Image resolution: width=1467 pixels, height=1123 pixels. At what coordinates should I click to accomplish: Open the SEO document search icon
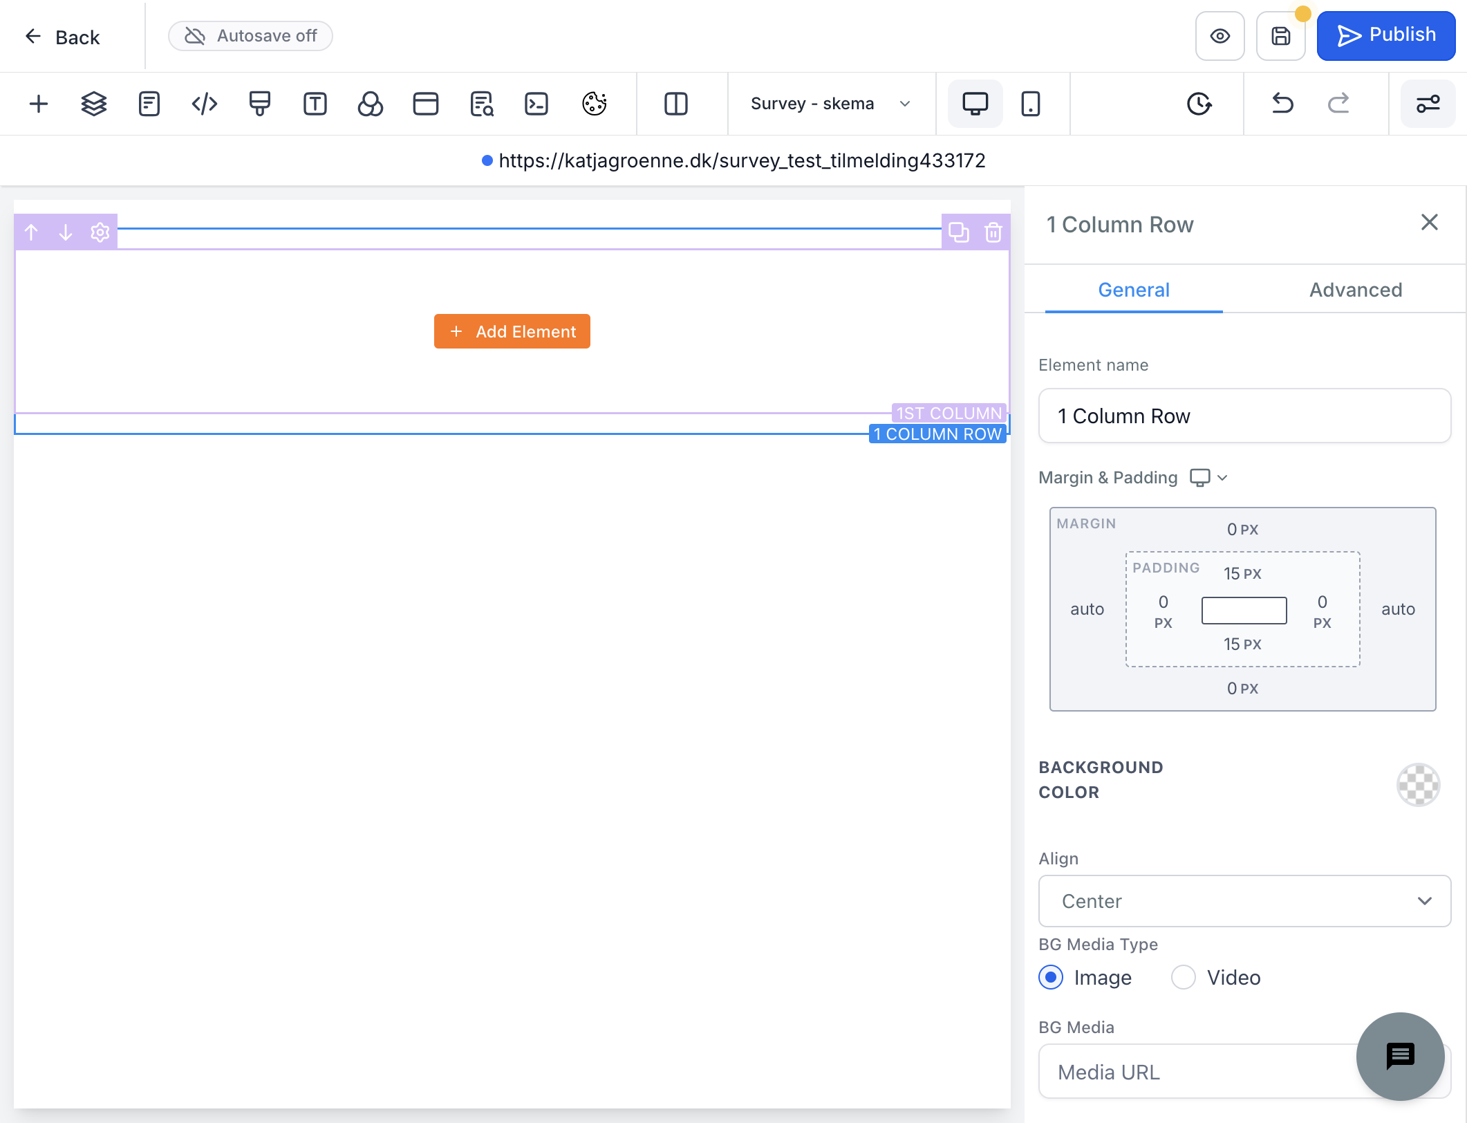481,104
